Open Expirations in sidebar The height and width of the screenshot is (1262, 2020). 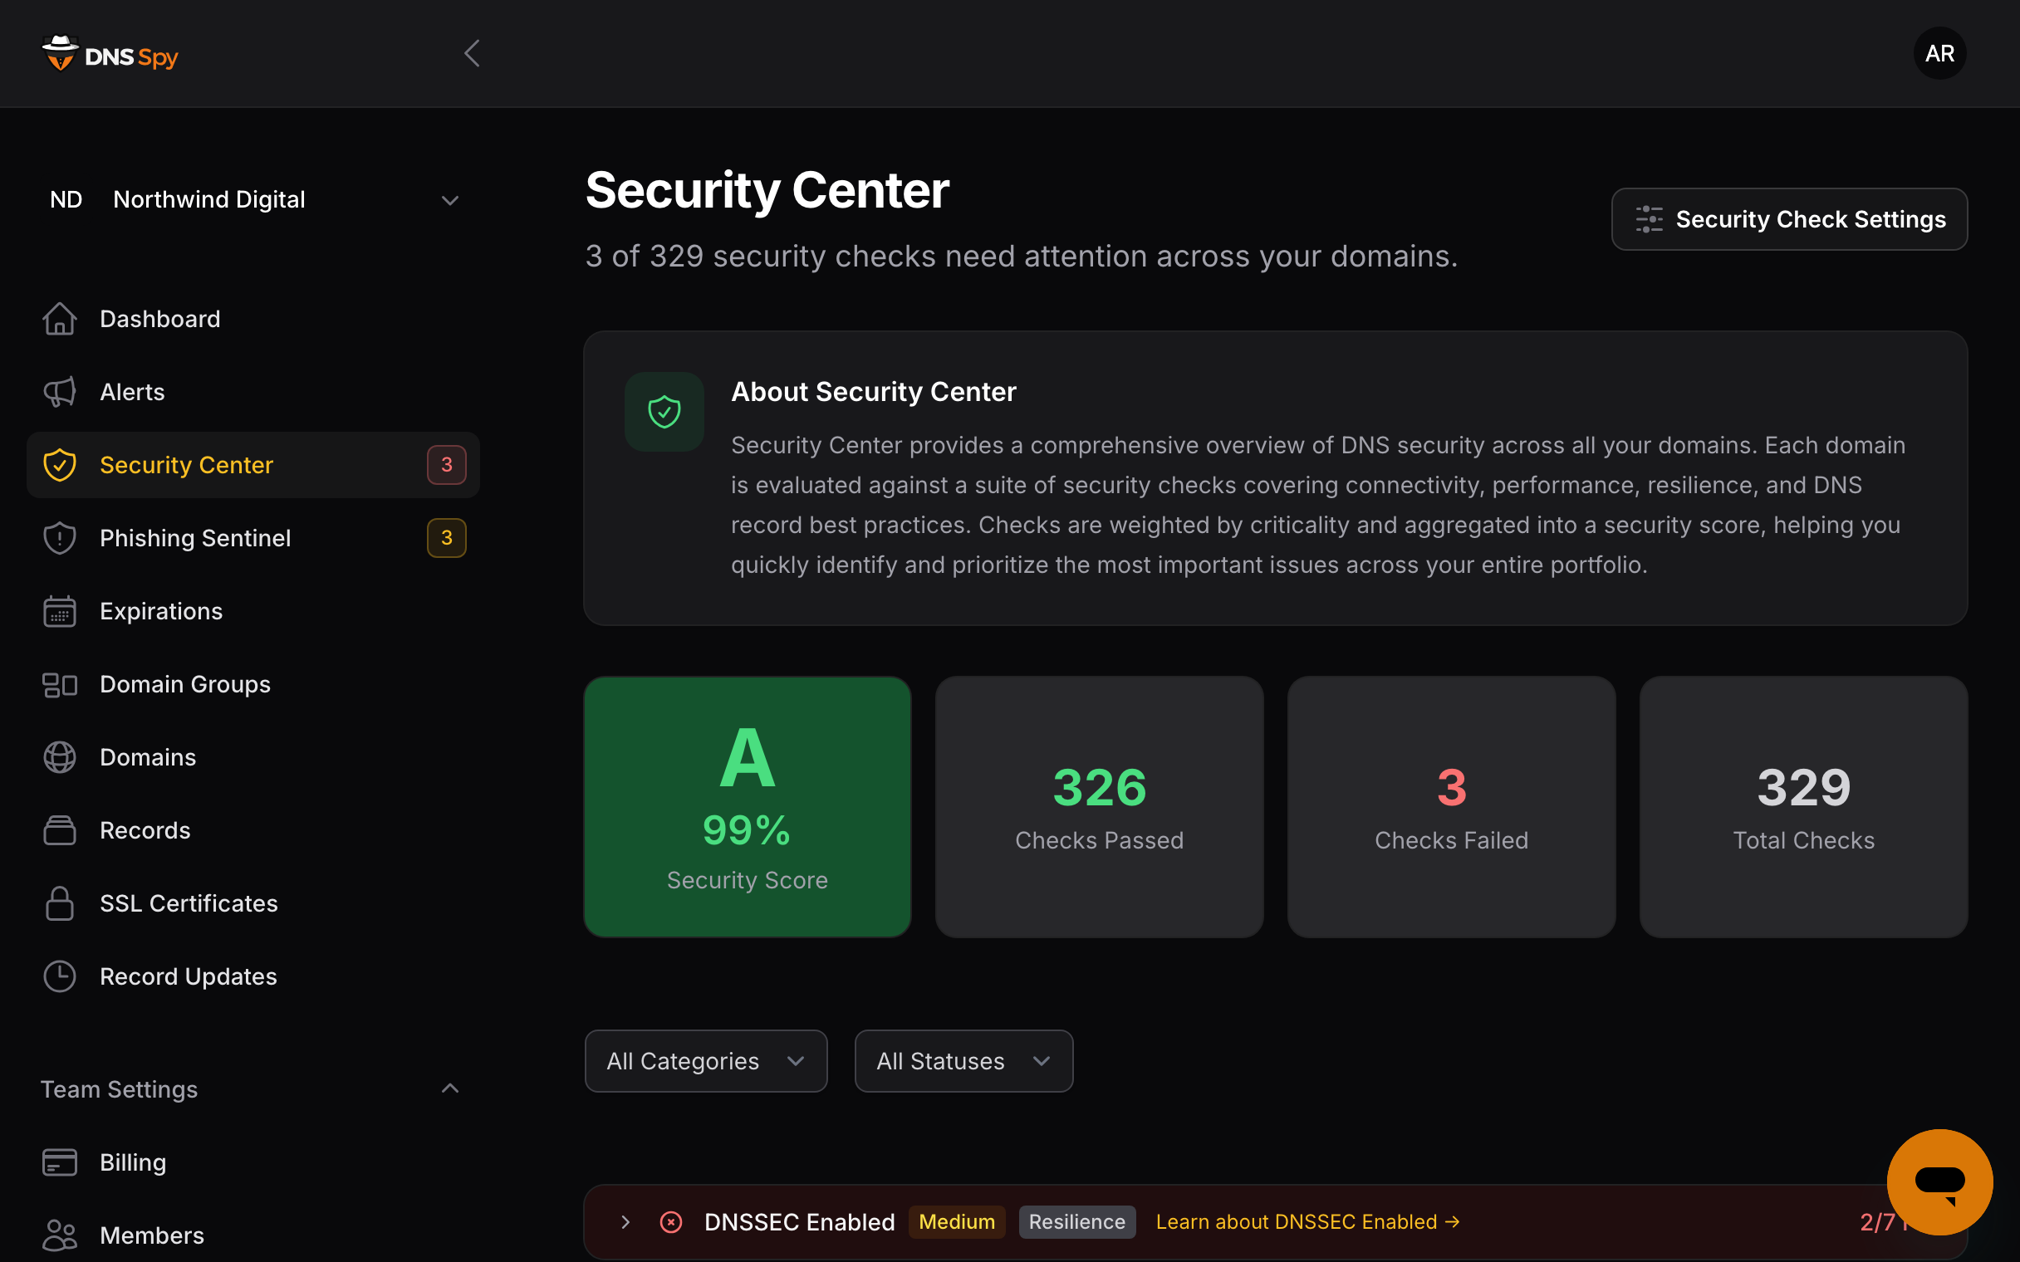[254, 611]
